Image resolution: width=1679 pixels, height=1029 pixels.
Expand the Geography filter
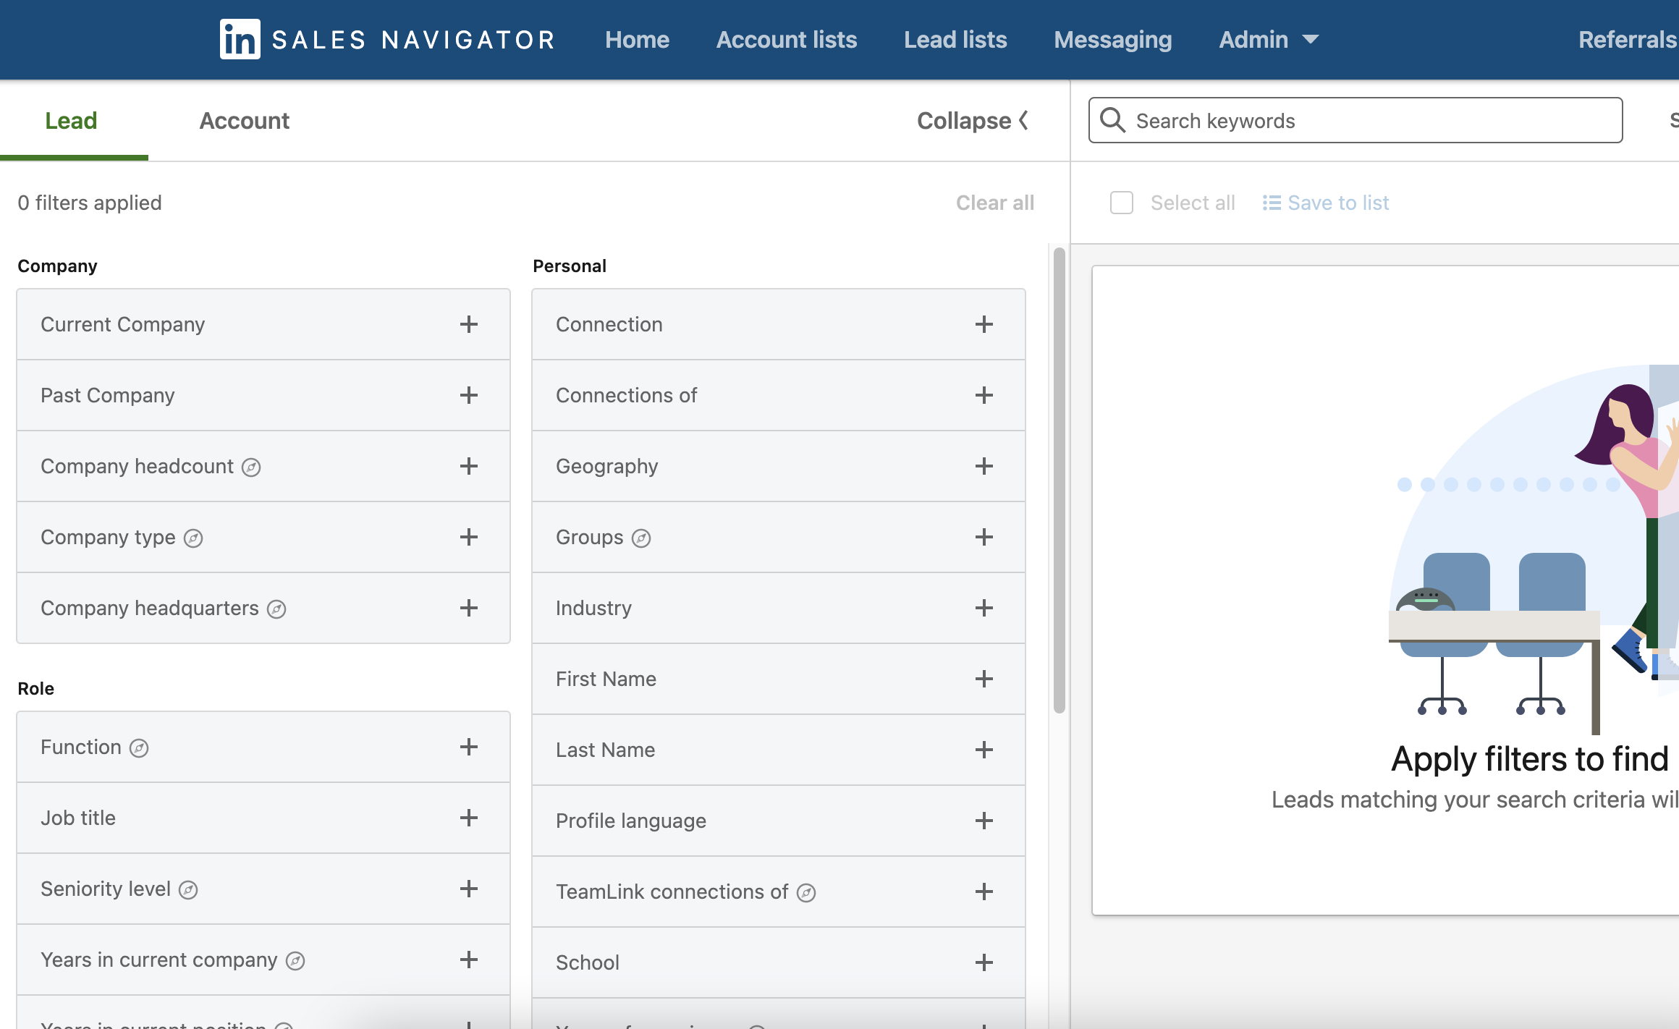pos(984,465)
